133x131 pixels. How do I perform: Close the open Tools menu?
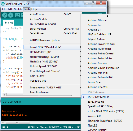pyautogui.click(x=26, y=9)
